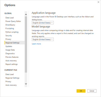Click the Options dialog title

[x=10, y=5]
